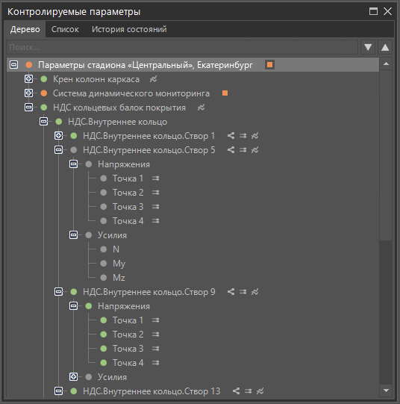This screenshot has width=400, height=404.
Task: Click the chart icon beside Крен колонн каркаса
Action: 154,79
